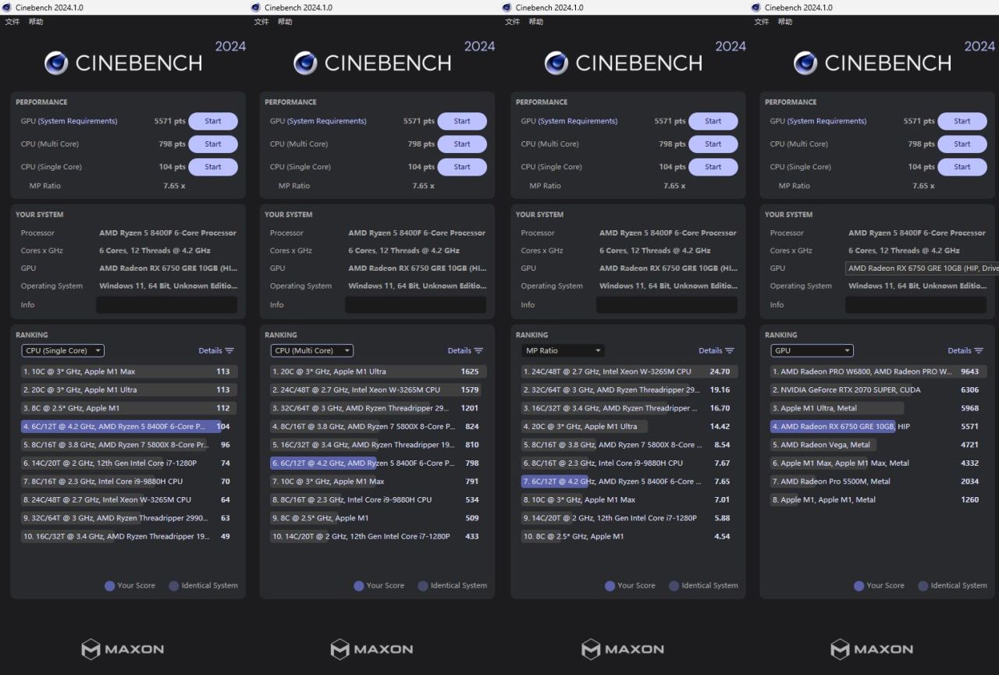The image size is (999, 675).
Task: Open 帮助 menu in the single-core ranking window
Action: click(x=36, y=22)
